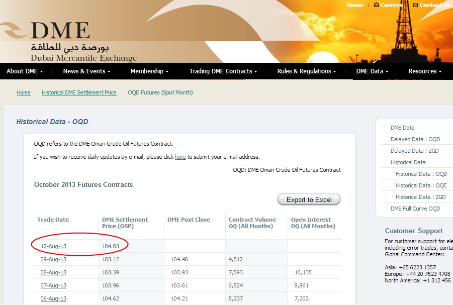This screenshot has width=453, height=305.
Task: Expand the News & Events menu
Action: tap(86, 71)
